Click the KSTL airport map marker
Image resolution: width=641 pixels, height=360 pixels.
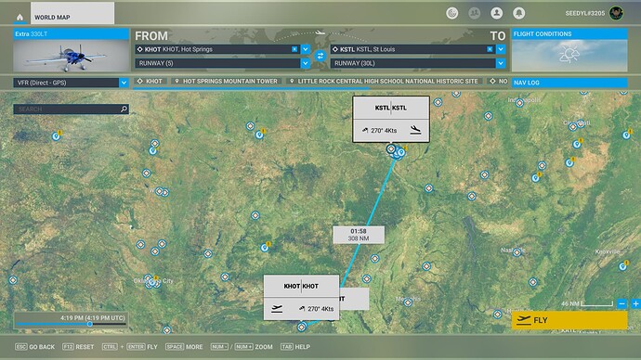(x=391, y=149)
